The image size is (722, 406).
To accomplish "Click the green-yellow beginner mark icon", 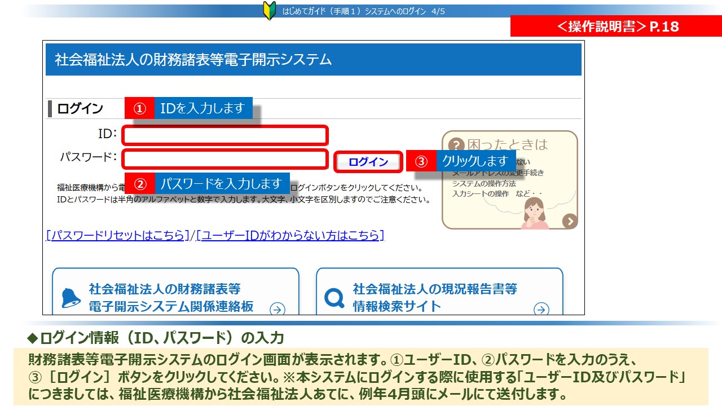I will (270, 11).
